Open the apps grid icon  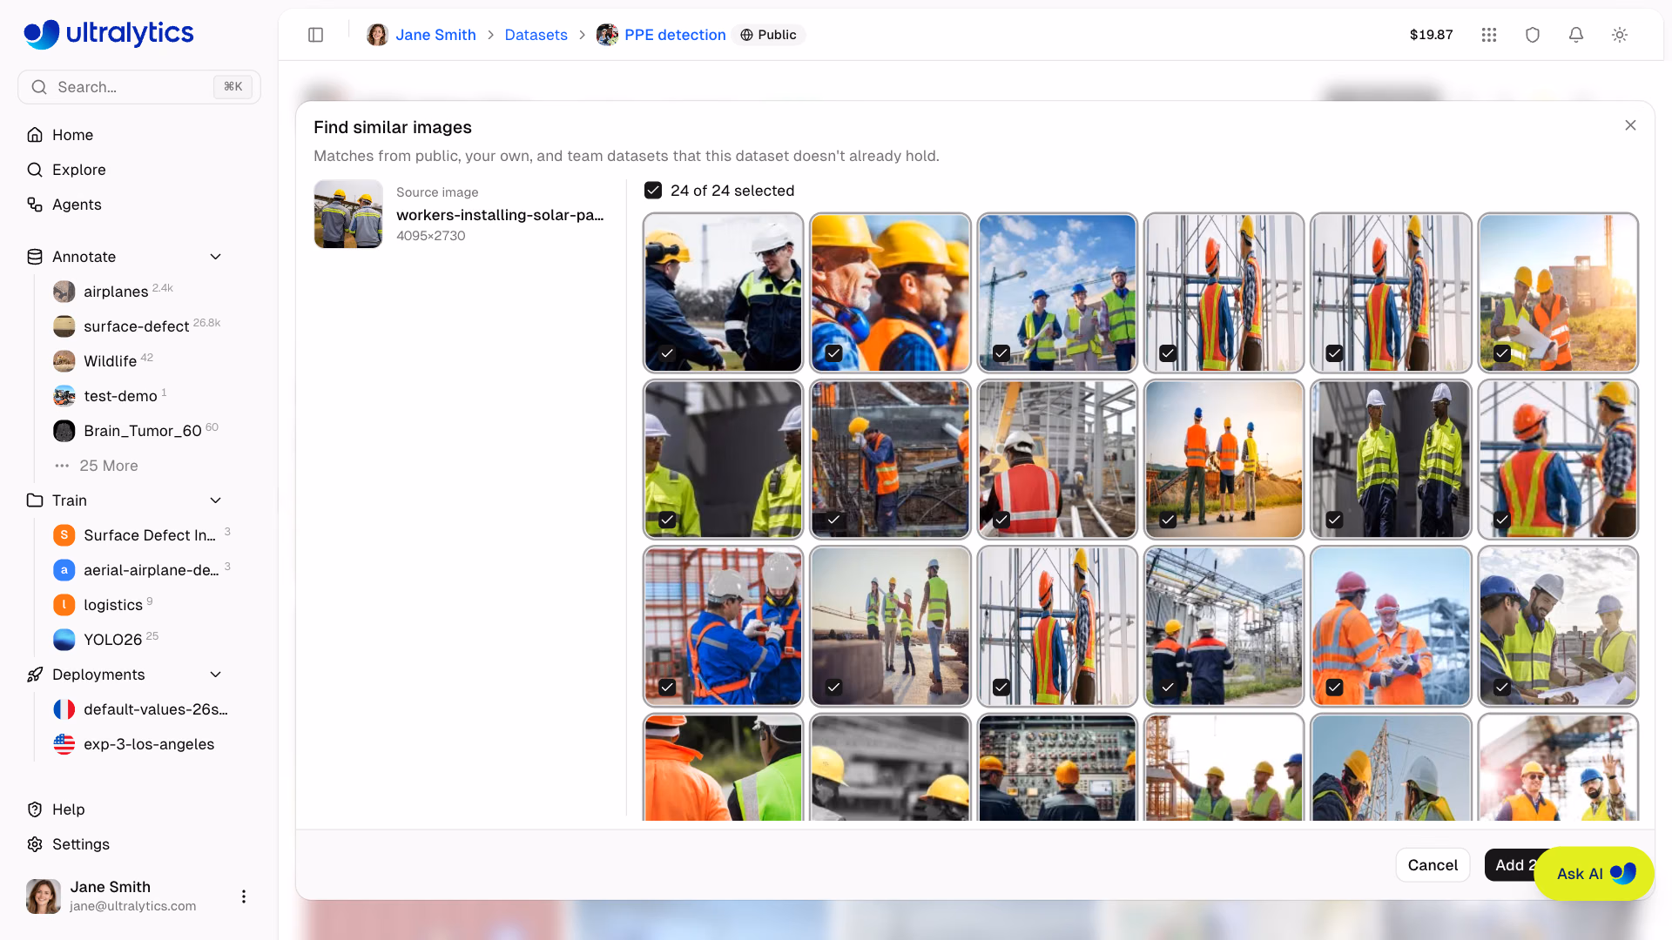1489,35
